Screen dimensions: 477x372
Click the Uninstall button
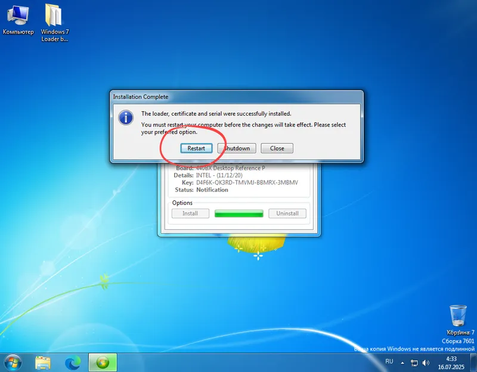pyautogui.click(x=287, y=213)
